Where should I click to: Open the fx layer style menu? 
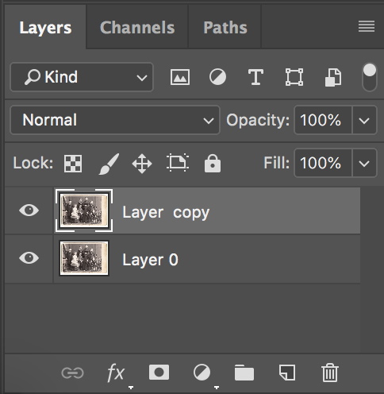click(116, 373)
